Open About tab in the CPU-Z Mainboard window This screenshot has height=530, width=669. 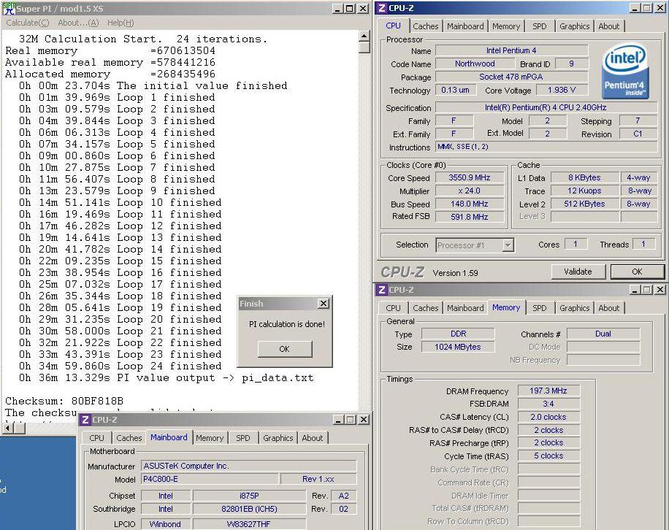point(313,438)
